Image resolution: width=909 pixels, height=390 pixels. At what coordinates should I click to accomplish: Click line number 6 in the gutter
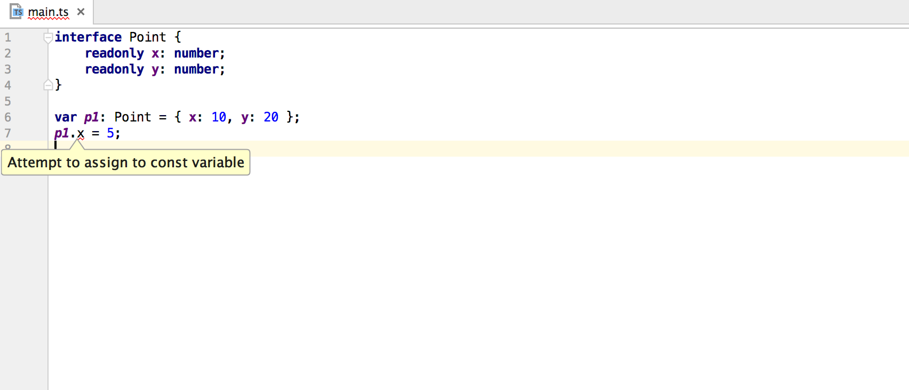tap(8, 117)
